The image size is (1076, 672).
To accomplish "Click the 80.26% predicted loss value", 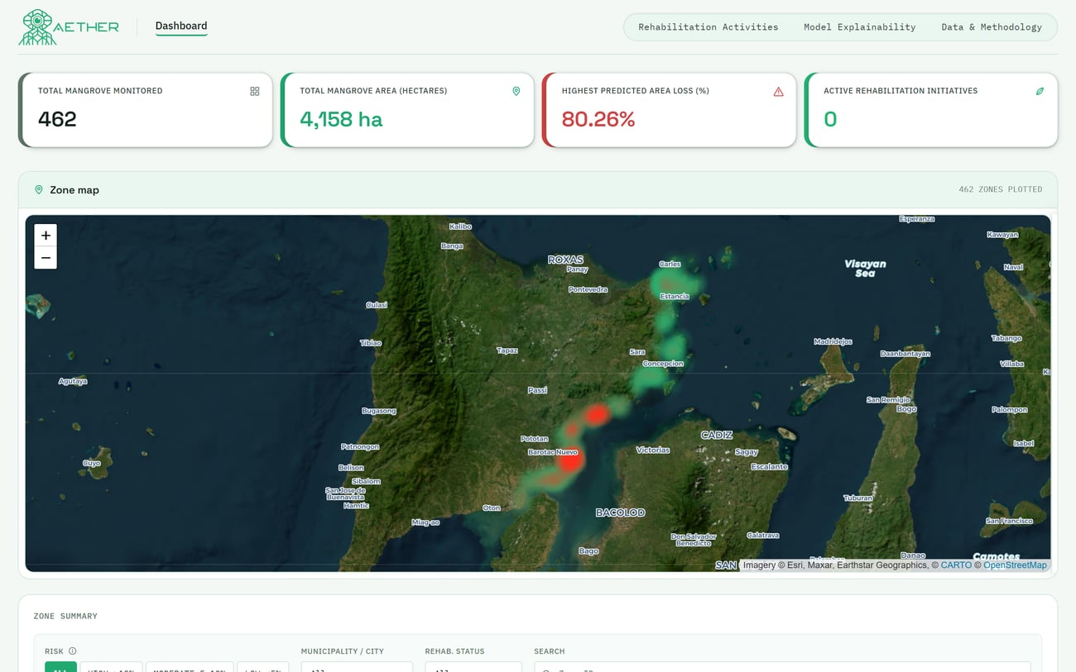I will (x=598, y=120).
